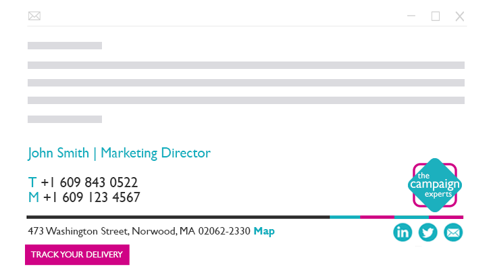Click the last short gray placeholder line

tap(65, 119)
